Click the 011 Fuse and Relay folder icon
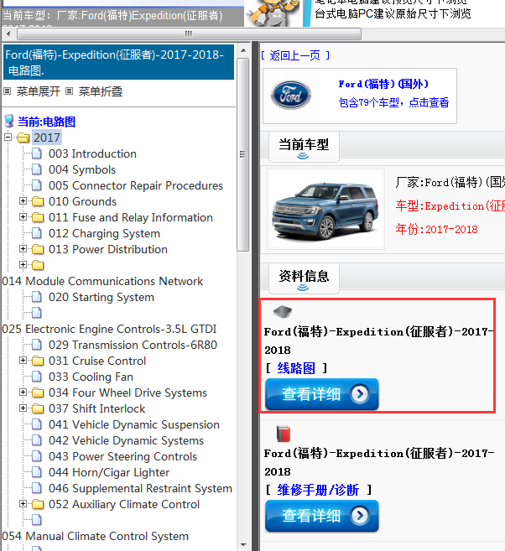Image resolution: width=505 pixels, height=551 pixels. (x=38, y=217)
